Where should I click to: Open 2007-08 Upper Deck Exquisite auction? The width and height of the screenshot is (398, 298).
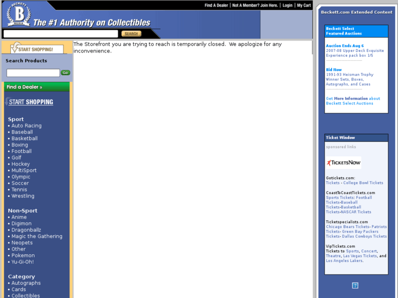[355, 53]
